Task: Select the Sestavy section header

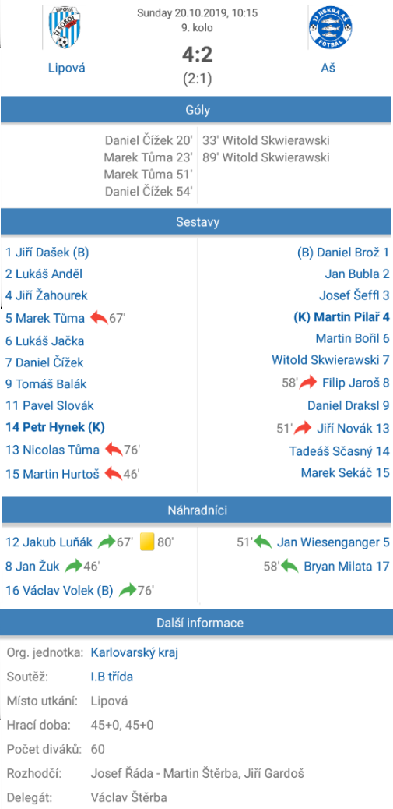Action: 197,222
